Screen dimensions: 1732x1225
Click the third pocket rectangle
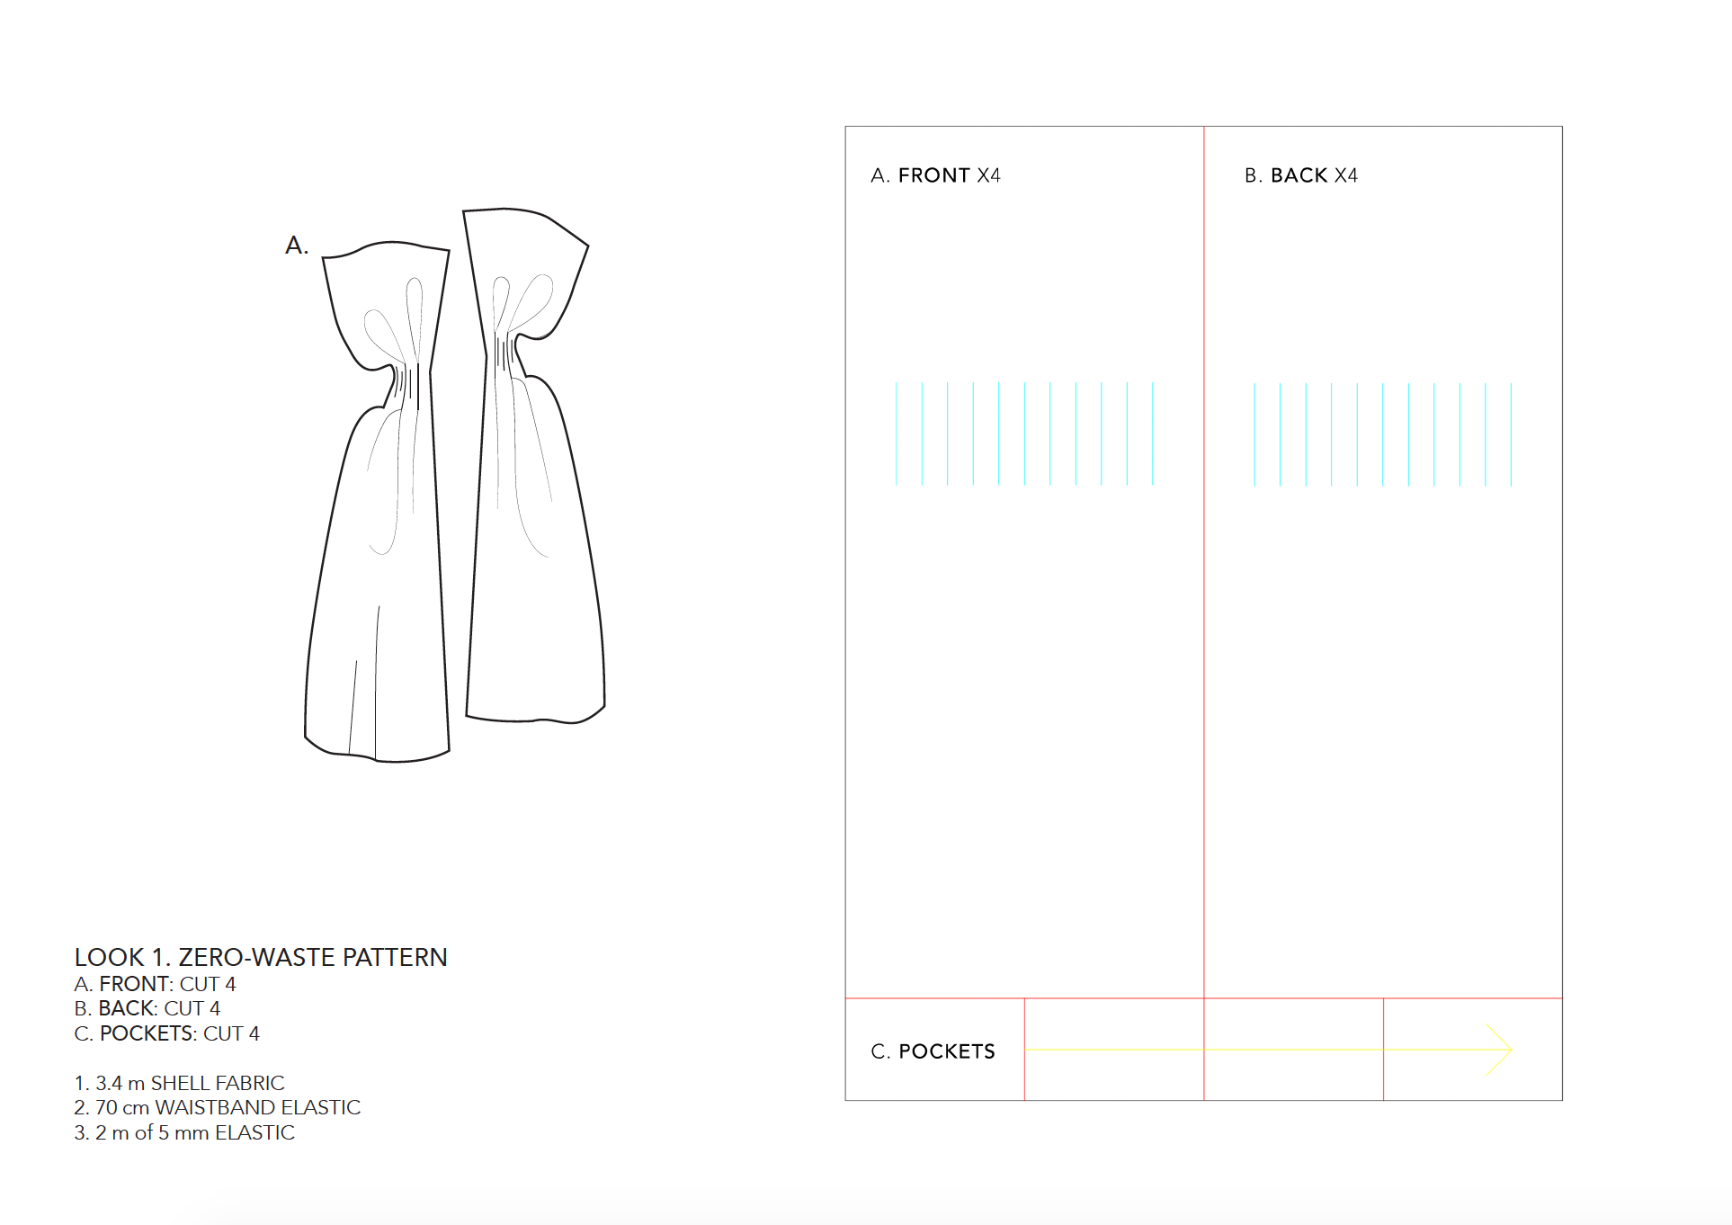(x=1293, y=1070)
